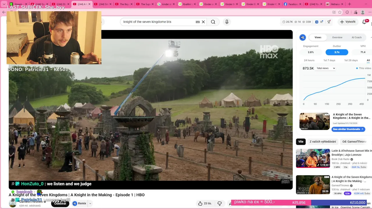Focus the YouTube search input field
This screenshot has width=372, height=209.
point(158,22)
